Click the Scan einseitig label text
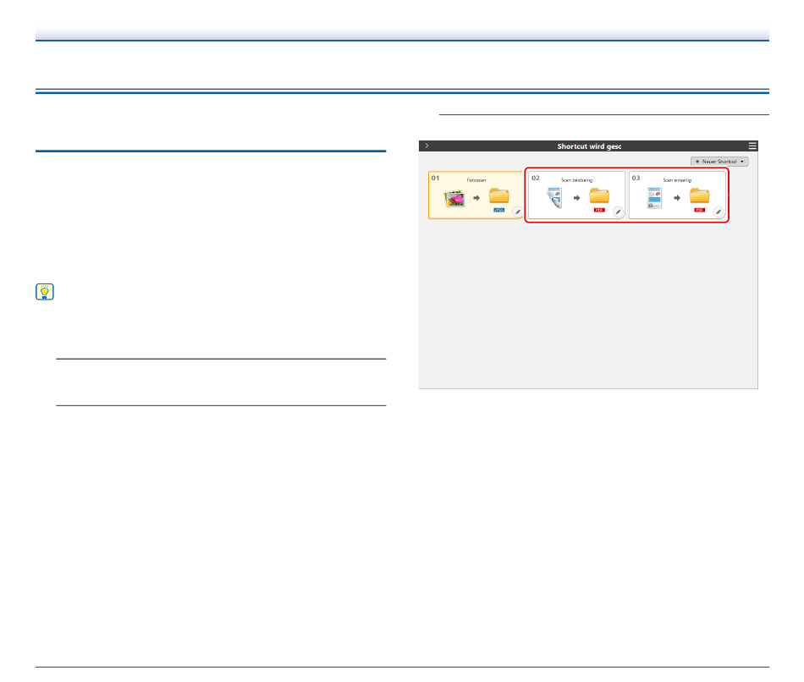804x682 pixels. 677,180
